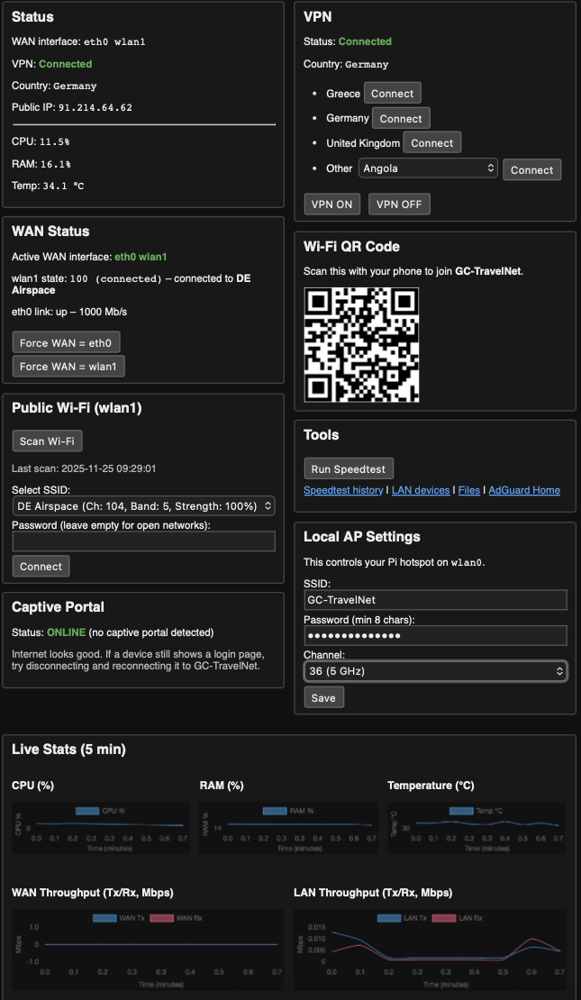Open the Channel dropdown showing 36 (5 GHz)

pos(435,671)
